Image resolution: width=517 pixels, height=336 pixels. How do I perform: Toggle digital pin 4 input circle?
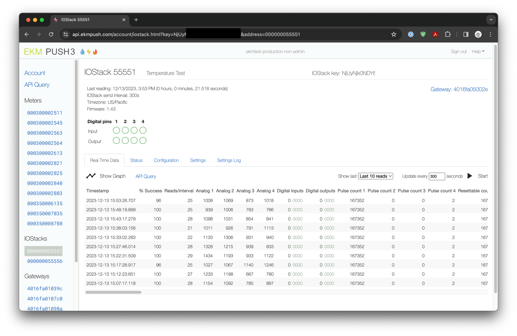[x=143, y=130]
